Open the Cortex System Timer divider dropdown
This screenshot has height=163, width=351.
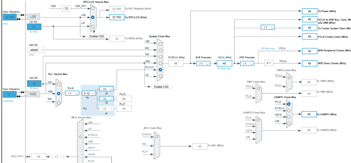point(268,27)
